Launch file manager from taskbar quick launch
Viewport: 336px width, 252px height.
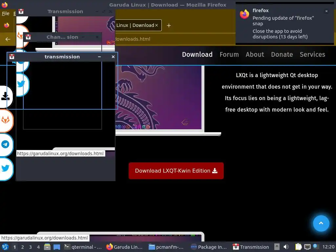point(47,247)
